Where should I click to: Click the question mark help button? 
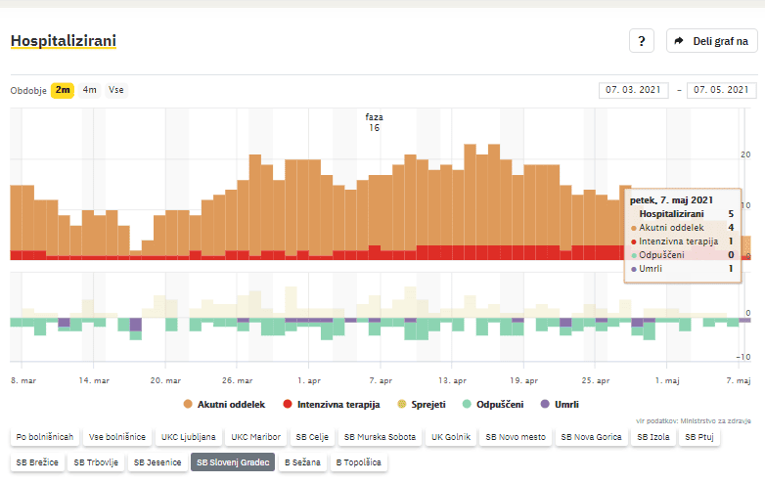click(641, 41)
